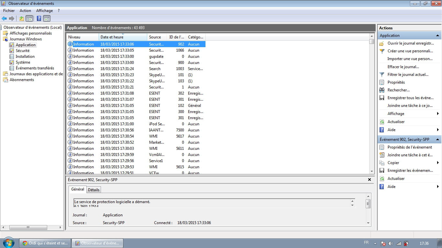Click the Rechercher binoculars icon

pos(382,90)
